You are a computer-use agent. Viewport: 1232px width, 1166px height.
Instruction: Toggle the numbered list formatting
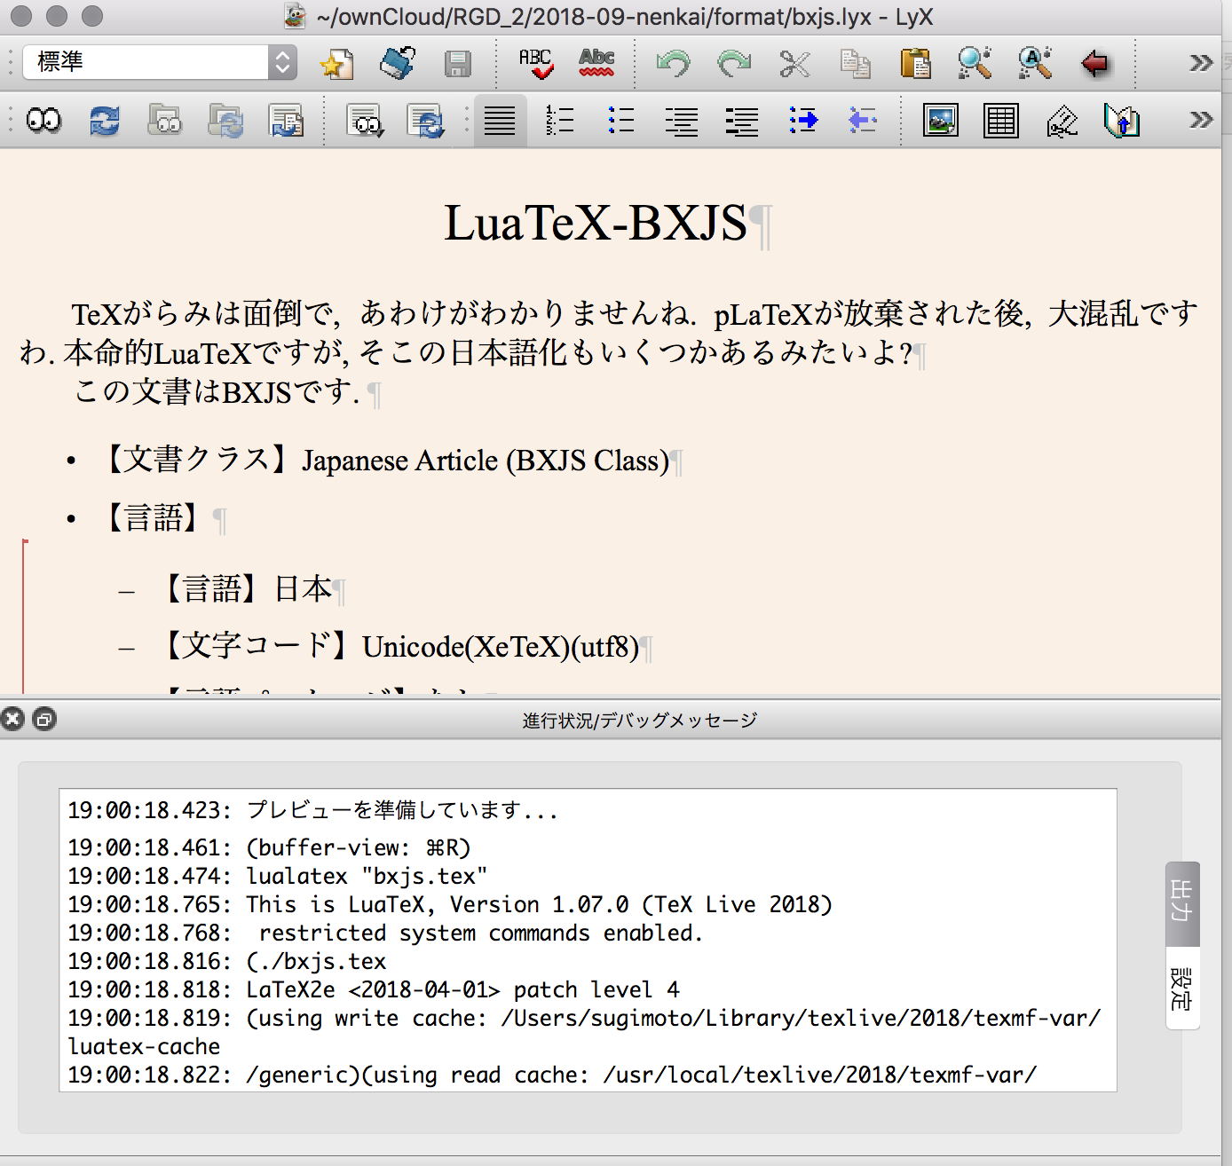561,121
